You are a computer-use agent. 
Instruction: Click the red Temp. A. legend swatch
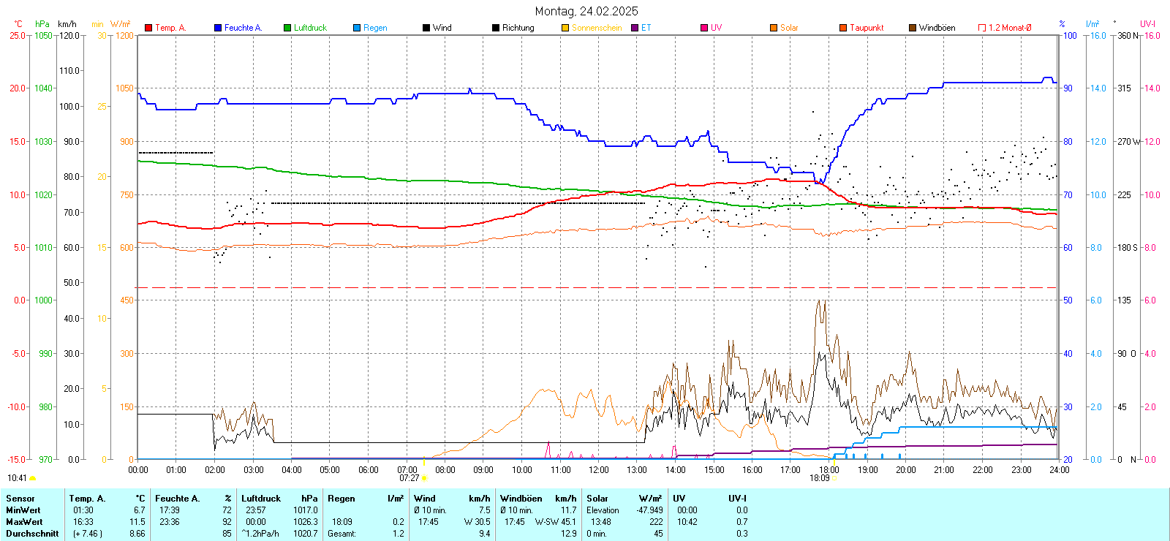point(148,28)
